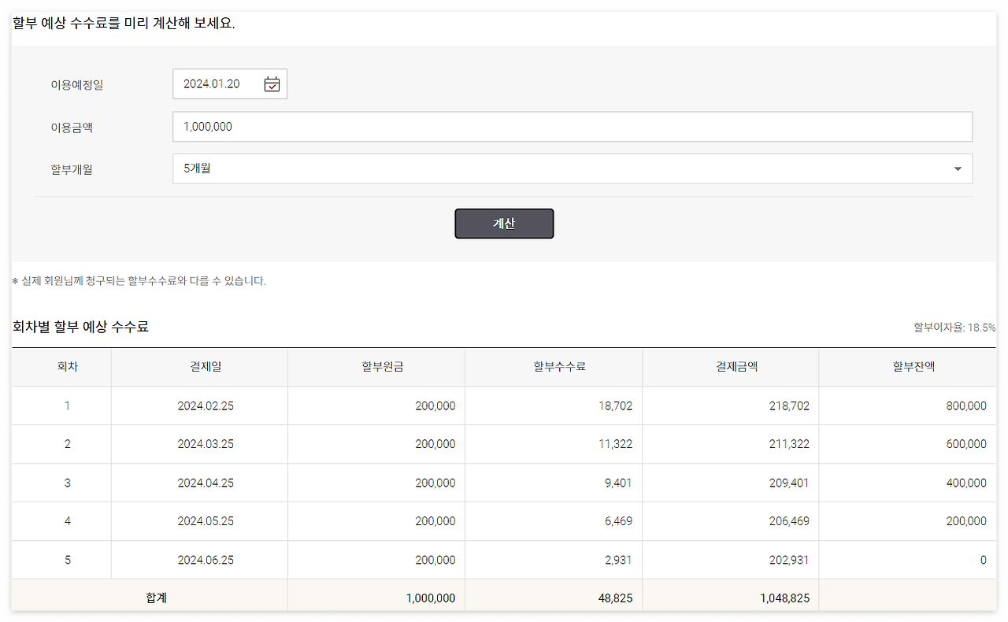
Task: Click the total principal 1,000,000 in 합계 row
Action: [431, 598]
